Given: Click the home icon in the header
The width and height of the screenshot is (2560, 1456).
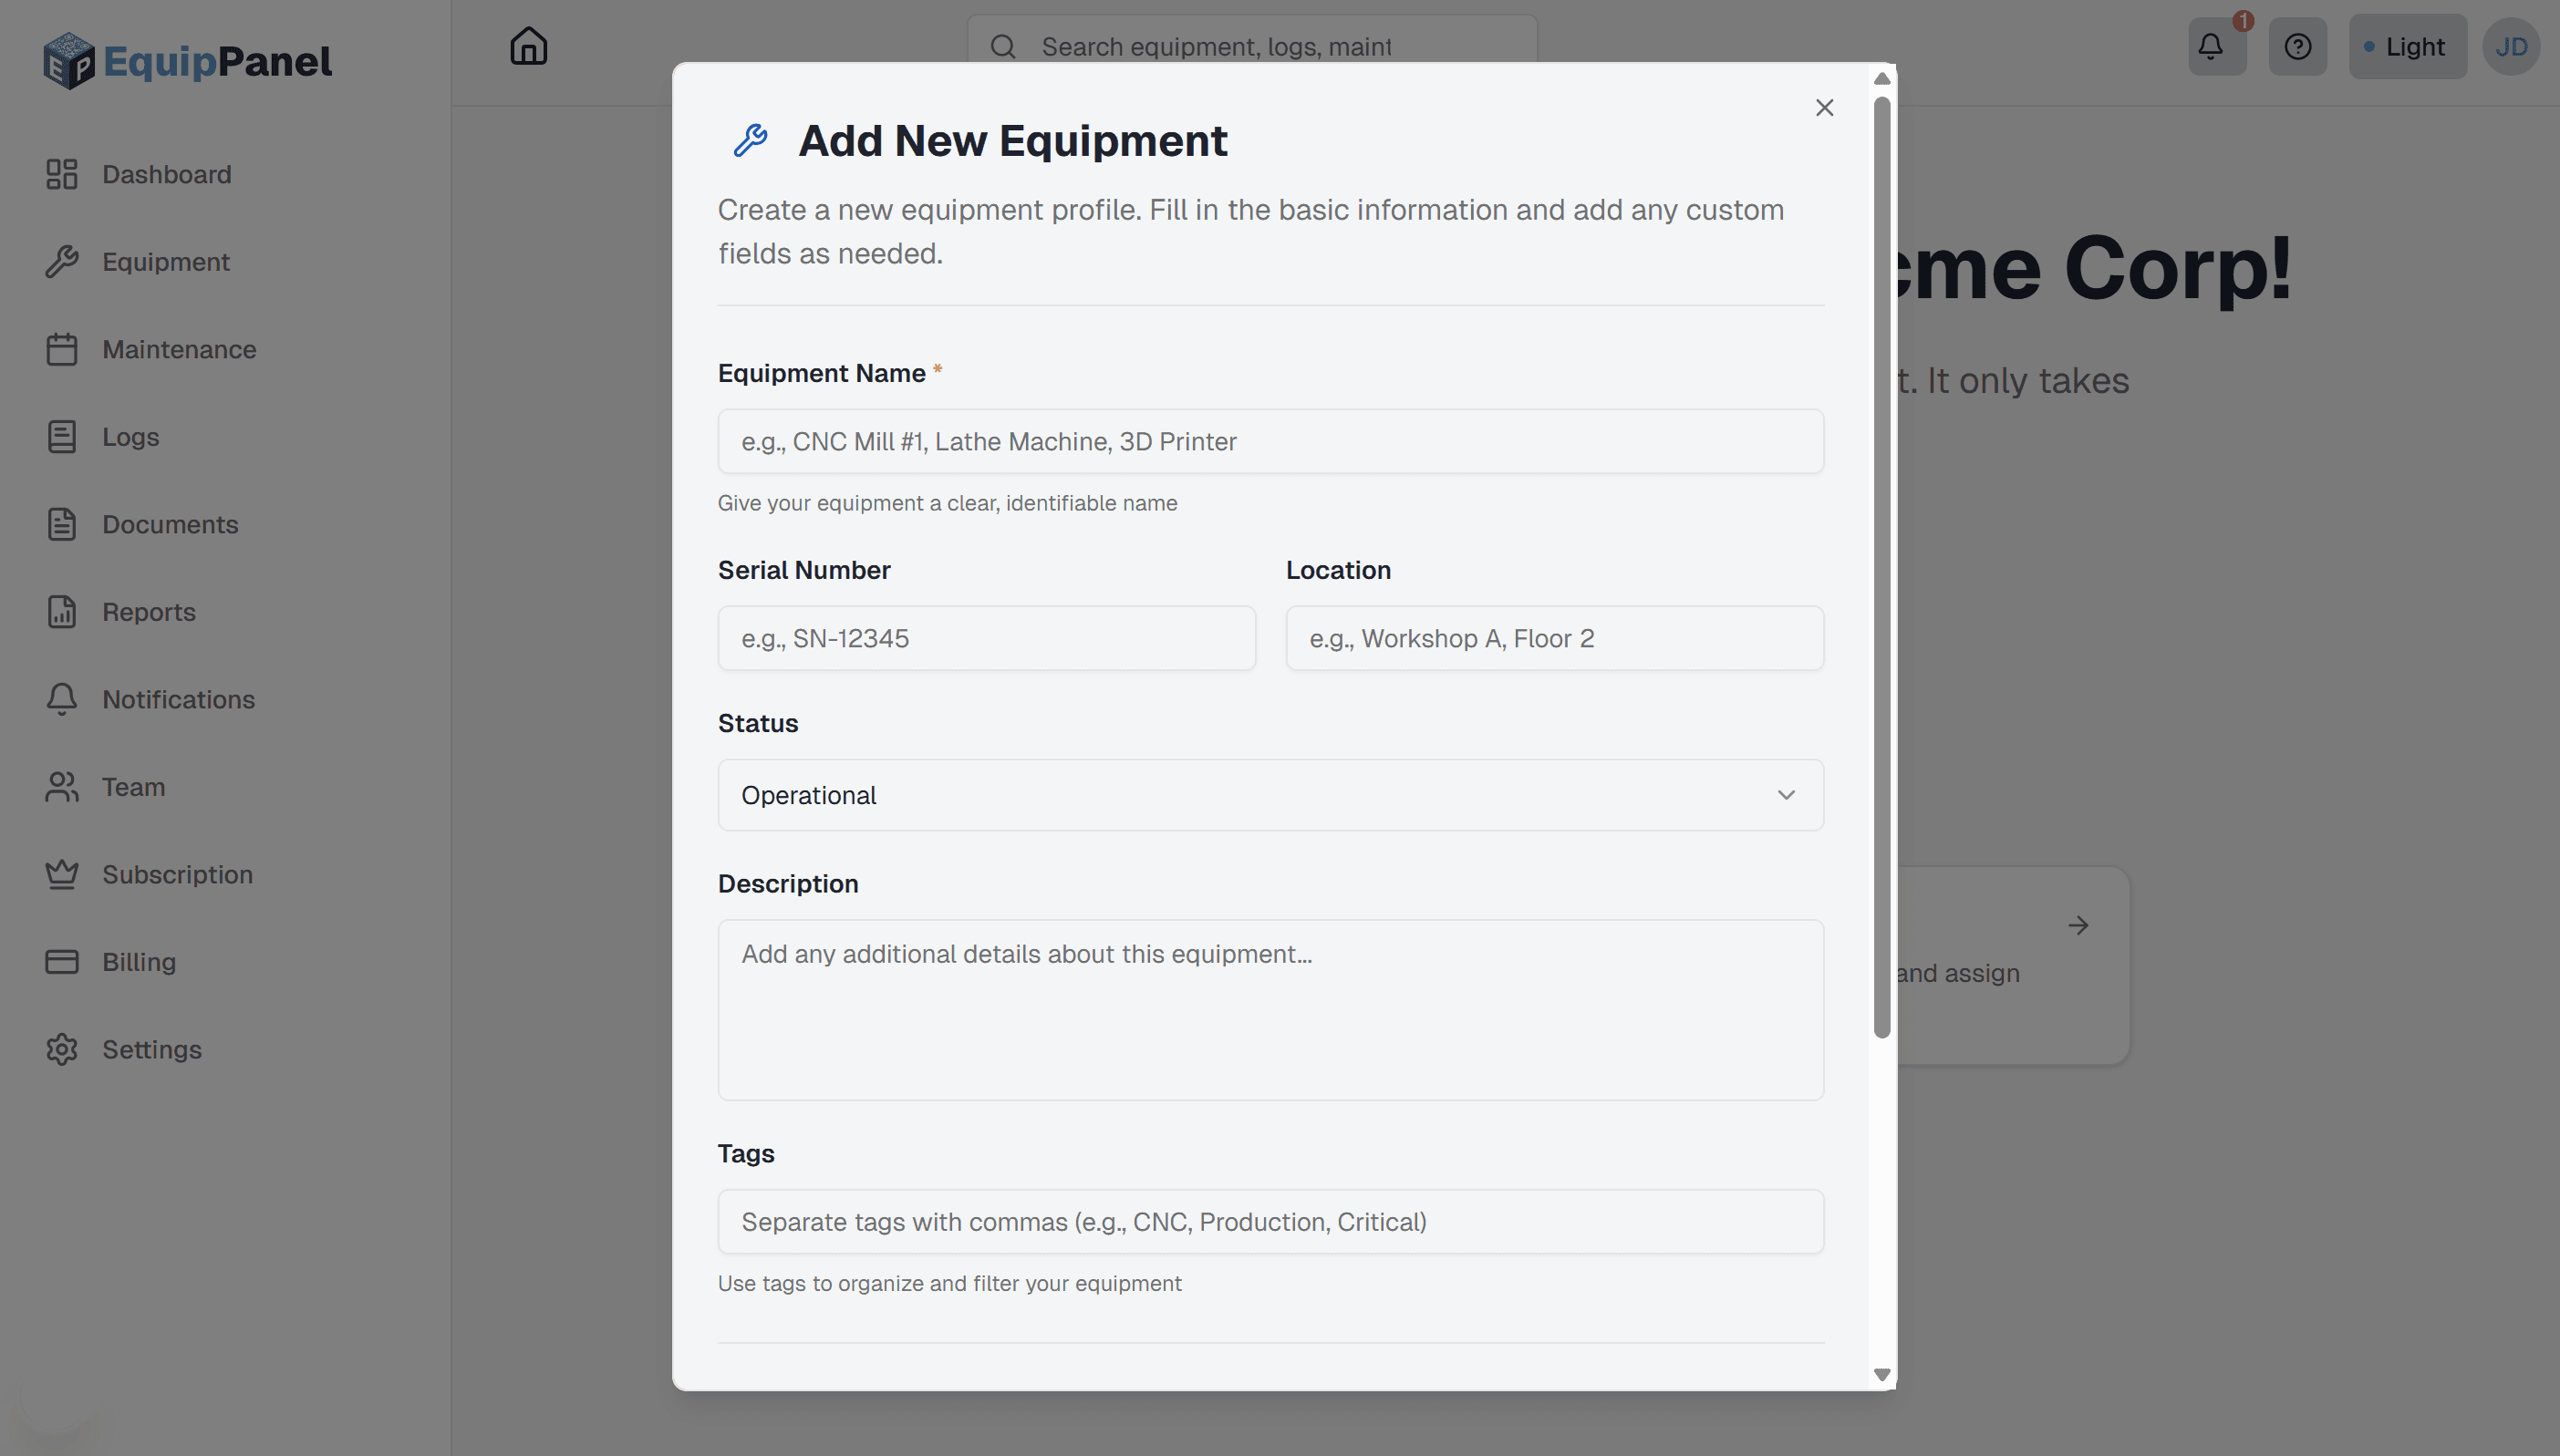Looking at the screenshot, I should (528, 45).
